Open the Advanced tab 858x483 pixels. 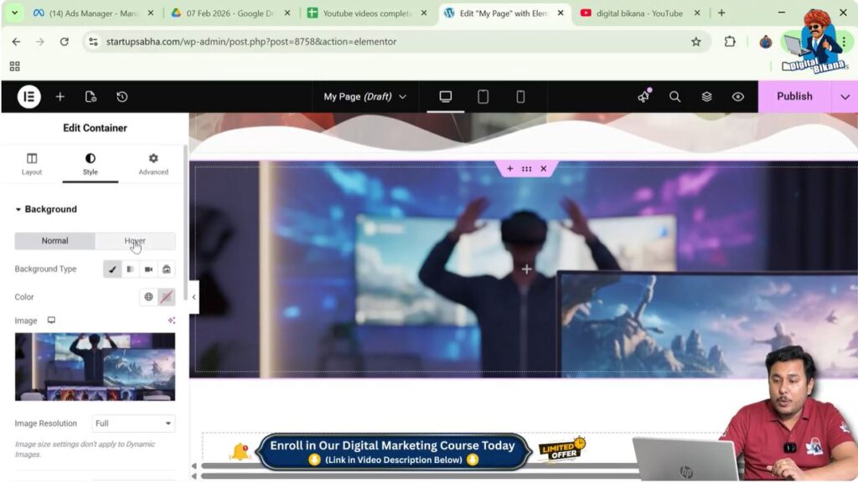coord(153,164)
